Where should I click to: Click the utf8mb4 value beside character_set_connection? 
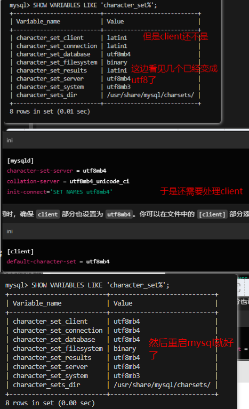(127, 331)
